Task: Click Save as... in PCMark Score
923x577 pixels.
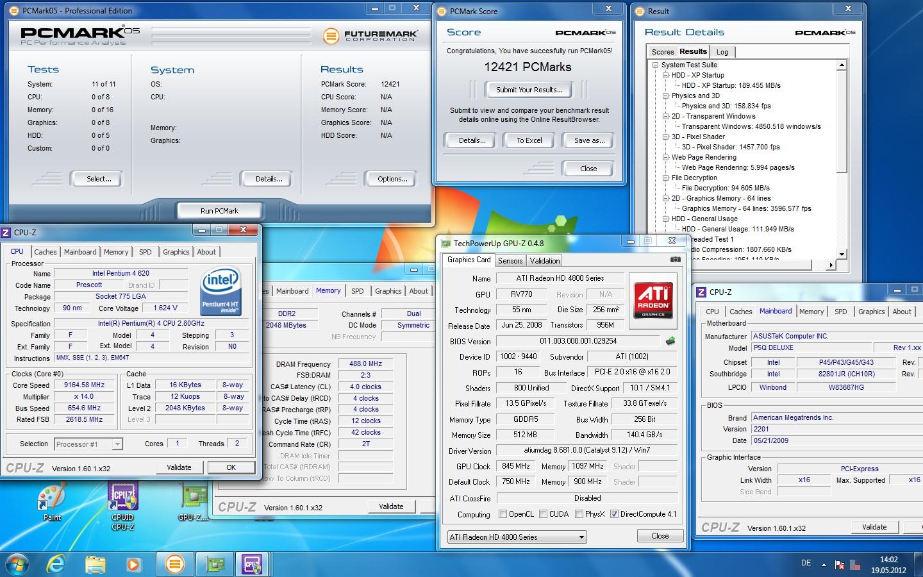Action: (590, 140)
